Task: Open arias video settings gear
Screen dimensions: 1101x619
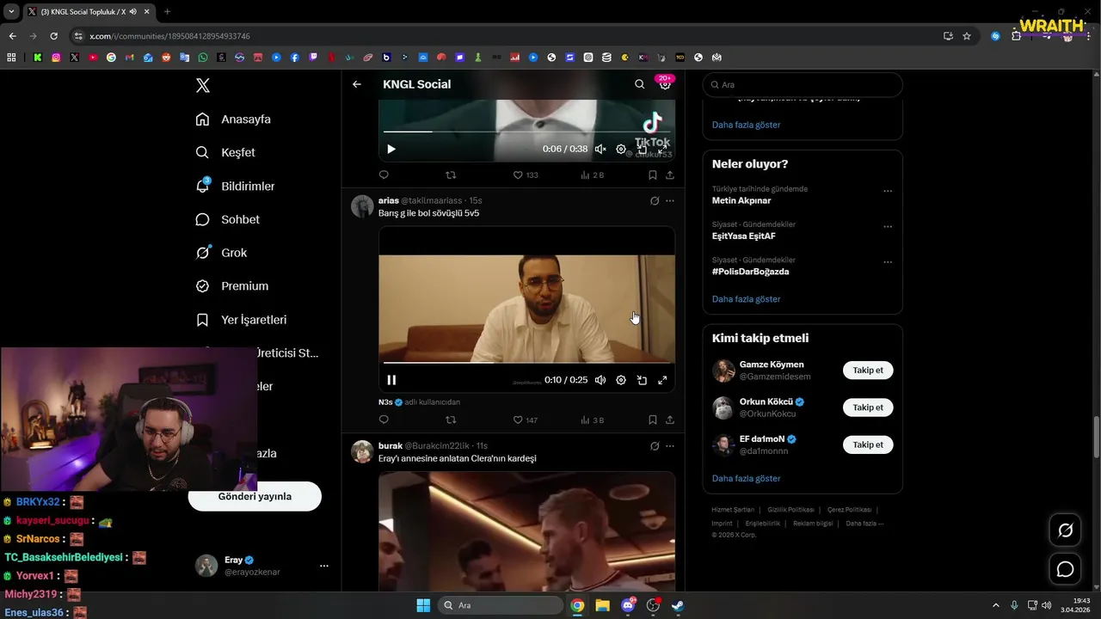Action: [621, 380]
